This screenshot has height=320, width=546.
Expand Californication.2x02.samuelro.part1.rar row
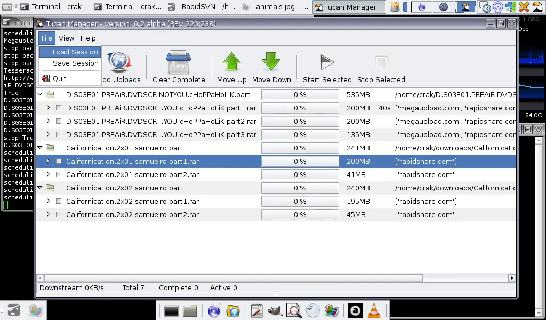pyautogui.click(x=48, y=201)
